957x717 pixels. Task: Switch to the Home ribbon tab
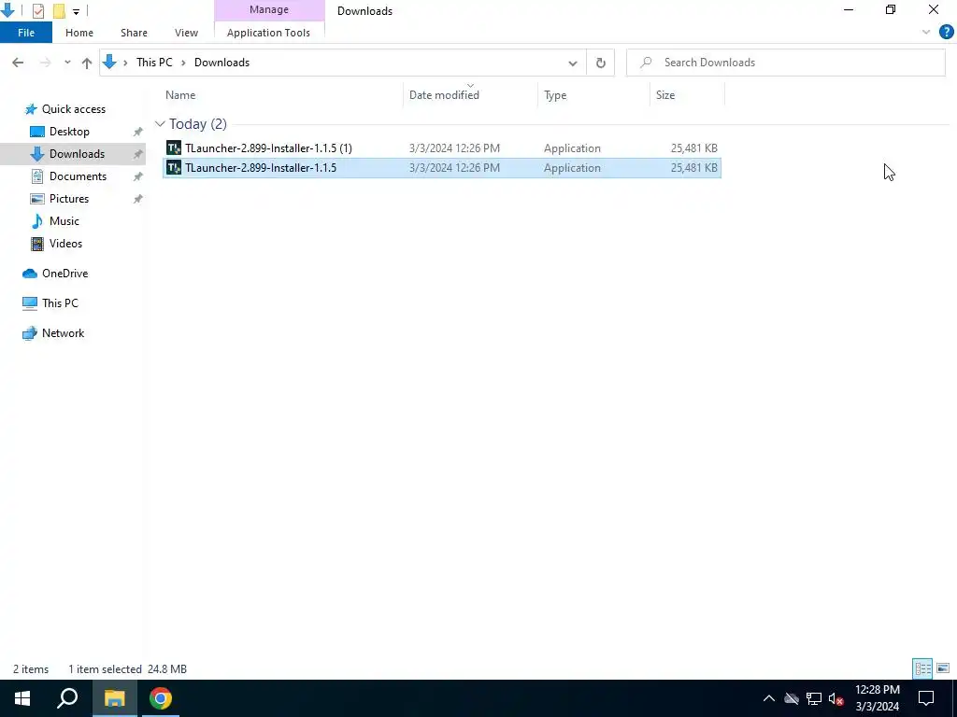(79, 33)
